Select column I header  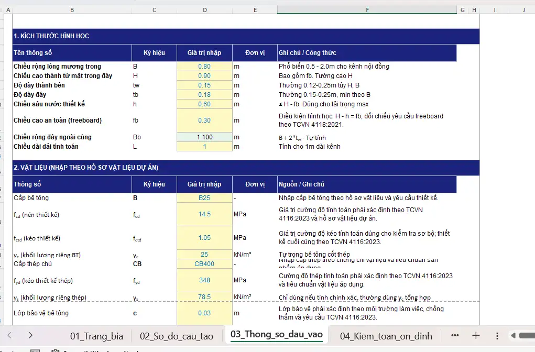coord(495,10)
